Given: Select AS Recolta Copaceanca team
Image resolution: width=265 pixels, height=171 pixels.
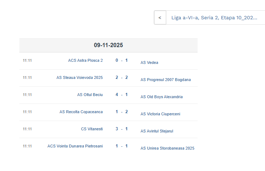Looking at the screenshot, I should pyautogui.click(x=81, y=112).
